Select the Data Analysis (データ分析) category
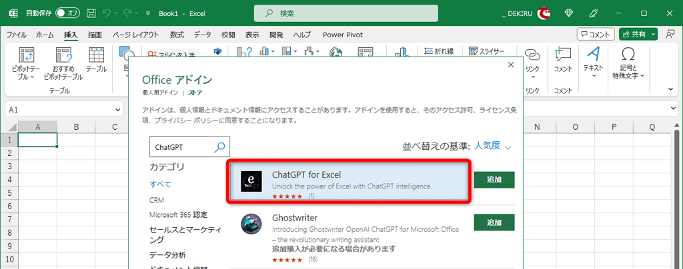 click(167, 254)
